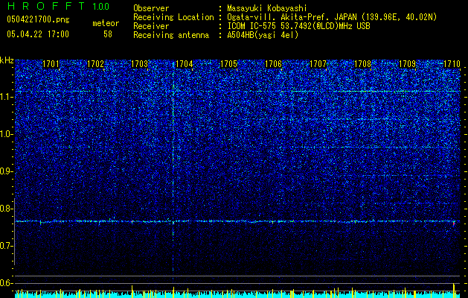Click the 1.0 kHz axis label
468x298 pixels.
[x=6, y=134]
